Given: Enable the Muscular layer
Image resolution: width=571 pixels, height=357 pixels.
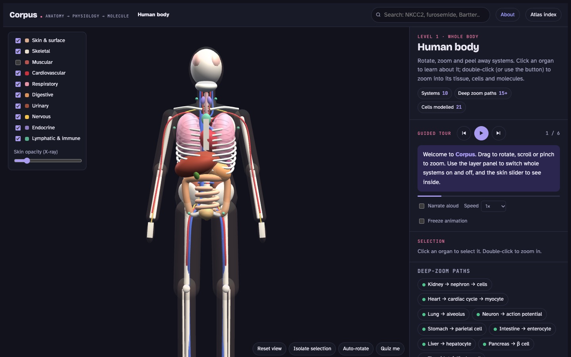Looking at the screenshot, I should 18,62.
